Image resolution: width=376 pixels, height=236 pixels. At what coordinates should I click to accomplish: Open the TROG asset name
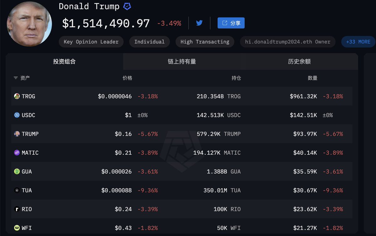click(x=29, y=96)
